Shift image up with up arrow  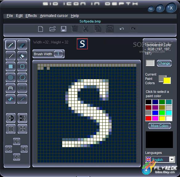[17, 141]
